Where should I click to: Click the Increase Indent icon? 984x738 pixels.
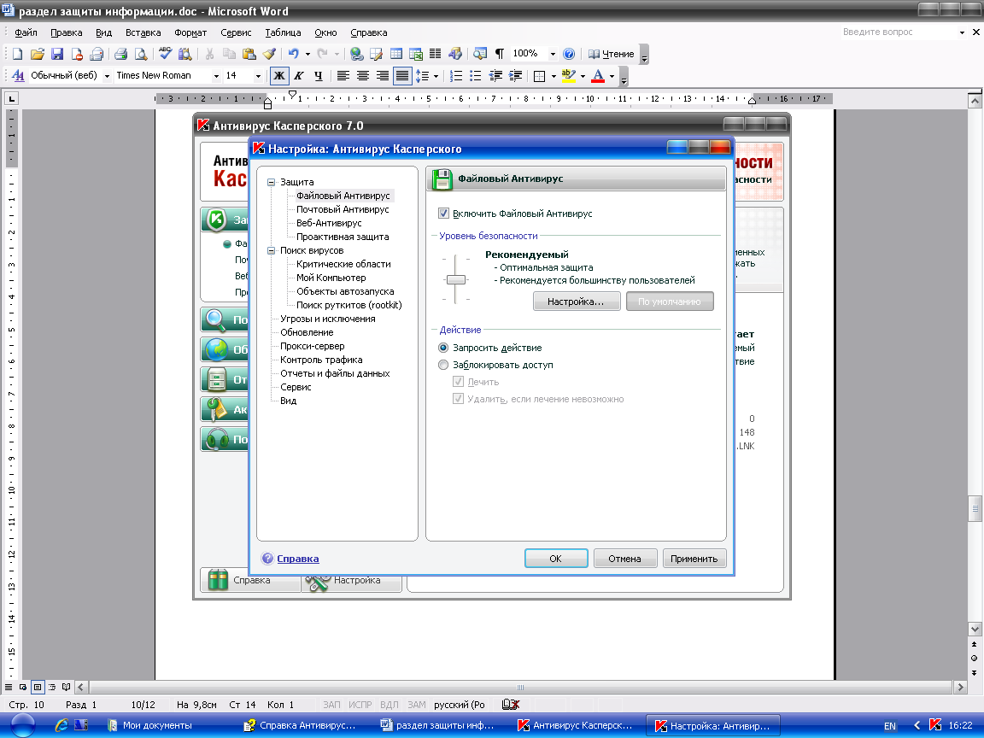coord(515,76)
